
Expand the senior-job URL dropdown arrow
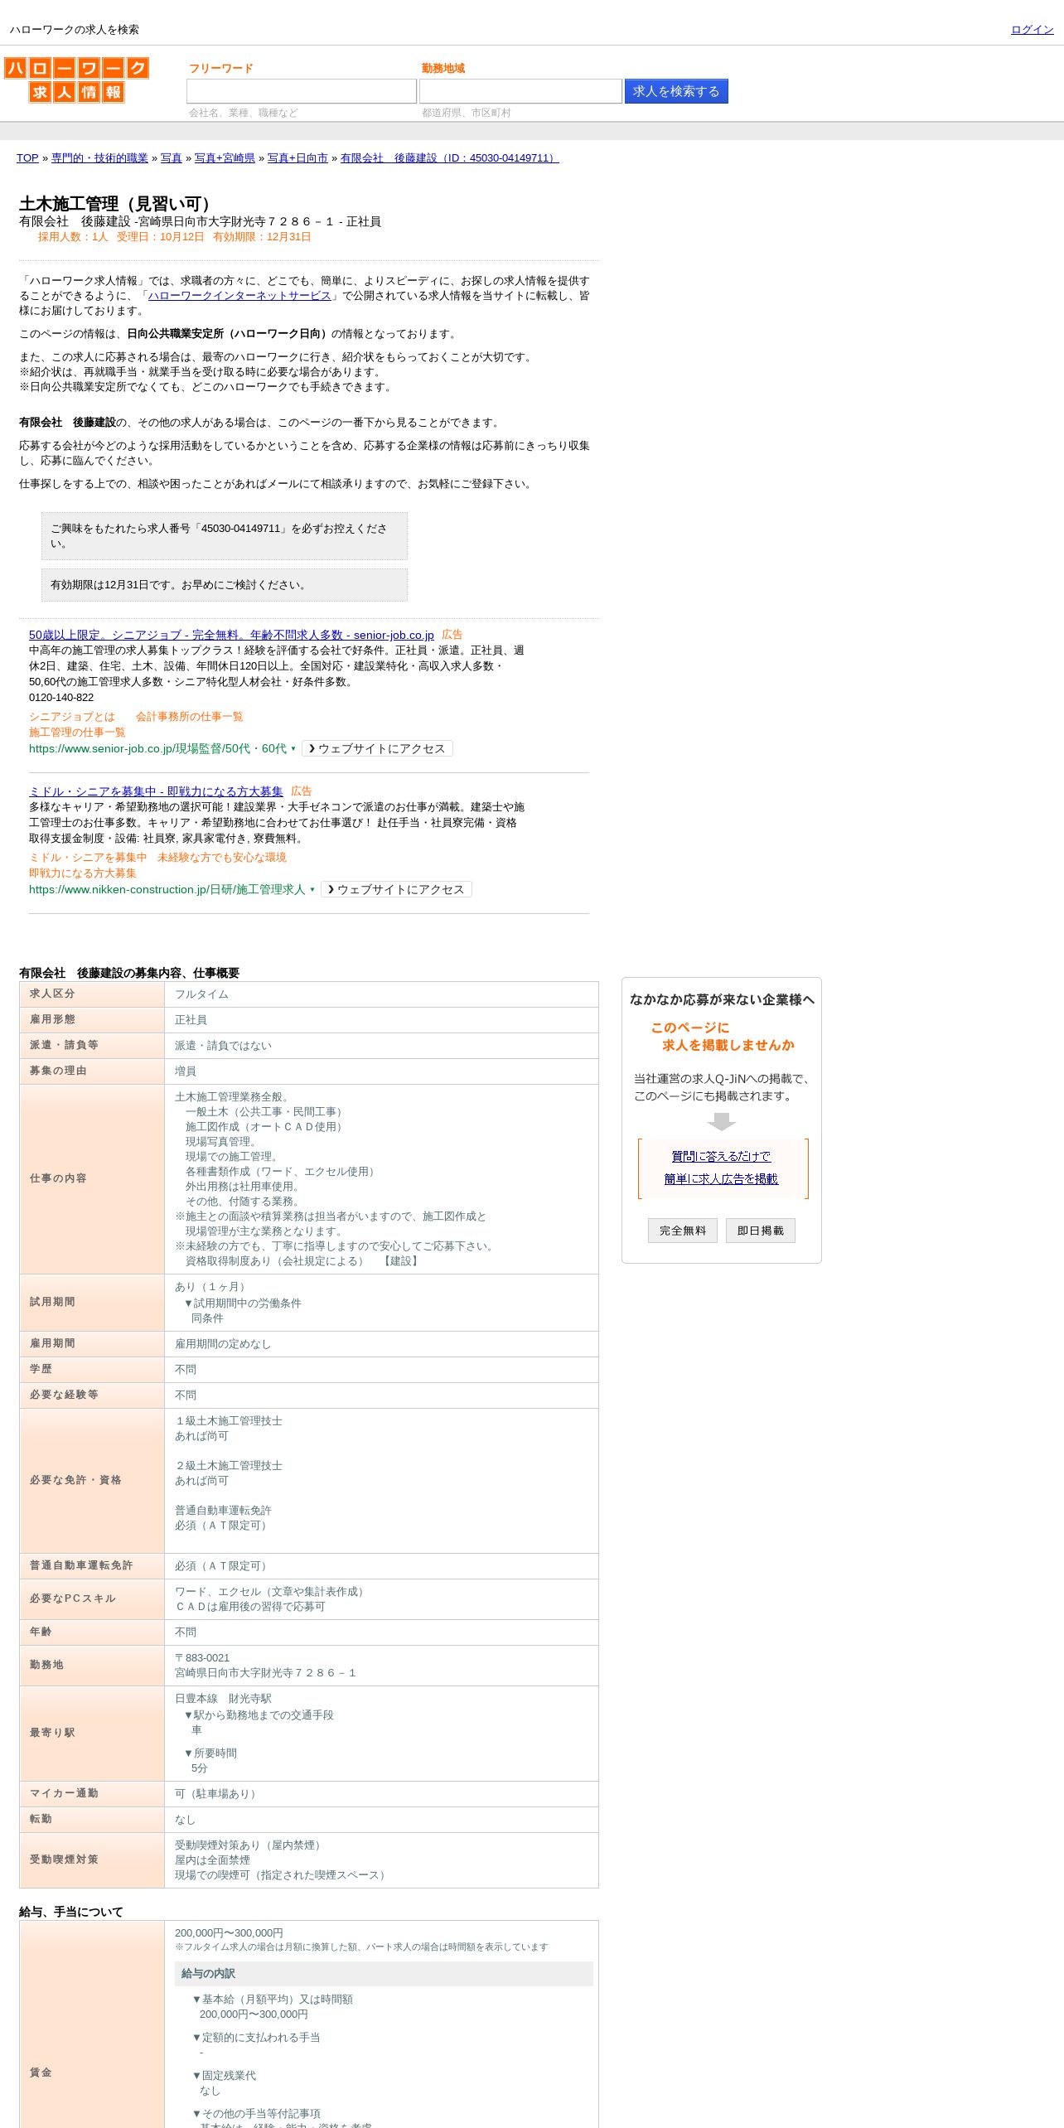[x=293, y=749]
